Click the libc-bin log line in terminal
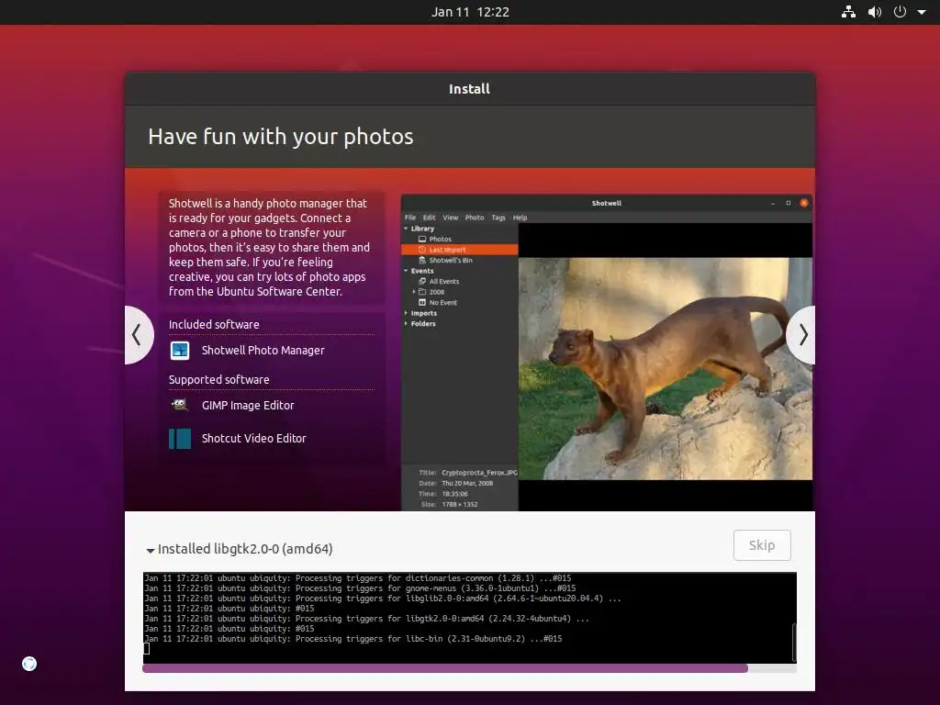 (353, 639)
